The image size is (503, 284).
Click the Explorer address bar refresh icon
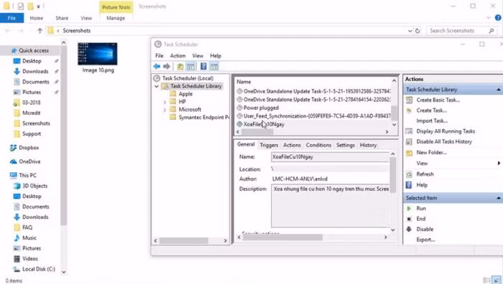click(x=417, y=31)
